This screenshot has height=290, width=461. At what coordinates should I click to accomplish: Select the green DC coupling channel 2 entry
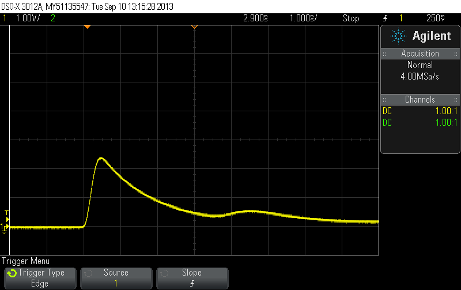pos(387,123)
